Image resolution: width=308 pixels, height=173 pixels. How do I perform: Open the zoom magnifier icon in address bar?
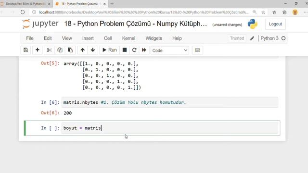(255, 12)
